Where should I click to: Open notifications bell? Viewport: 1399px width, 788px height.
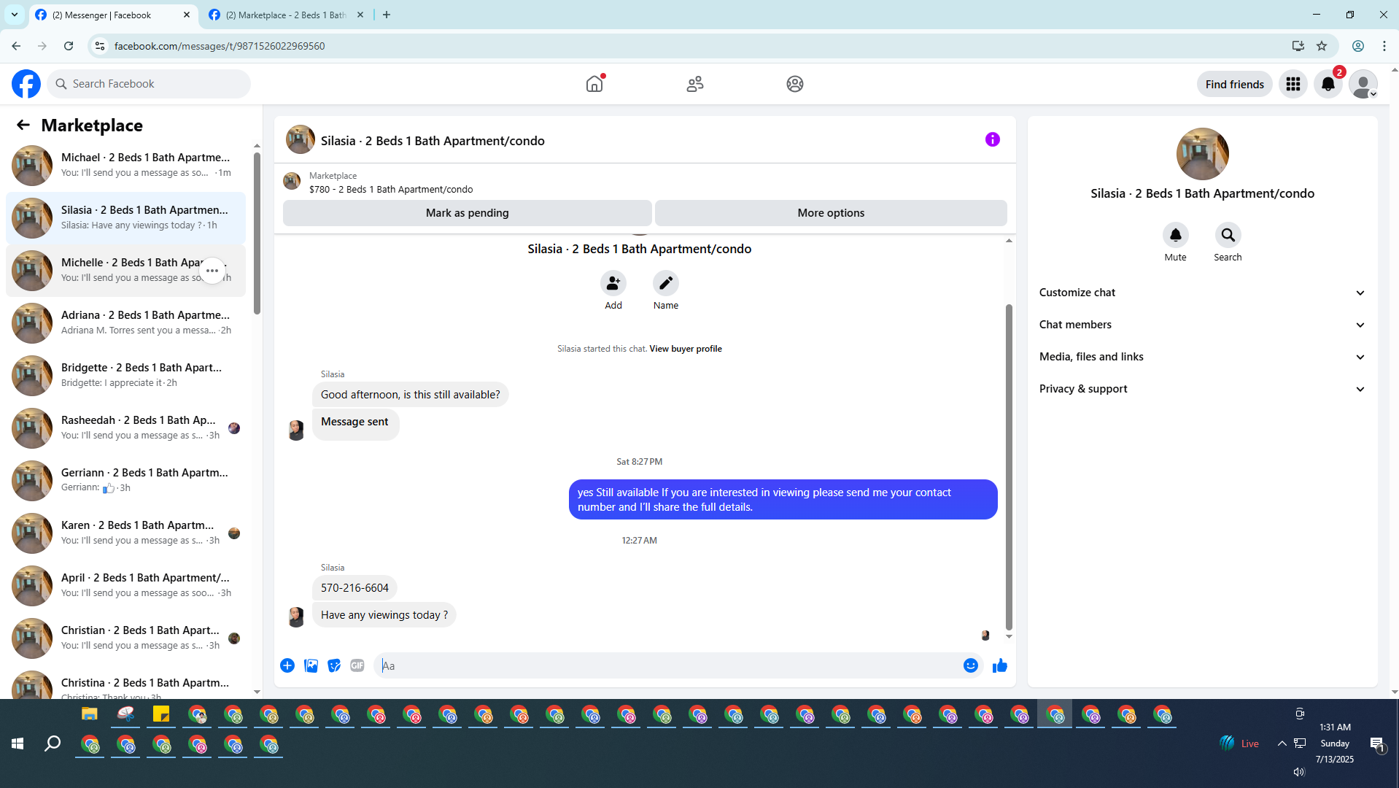point(1328,84)
